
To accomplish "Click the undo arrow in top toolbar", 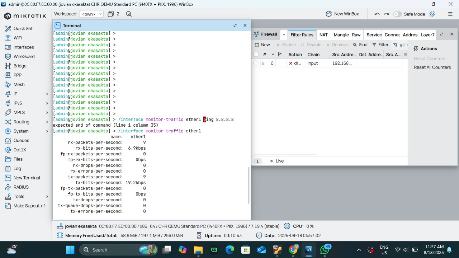I will [x=377, y=14].
